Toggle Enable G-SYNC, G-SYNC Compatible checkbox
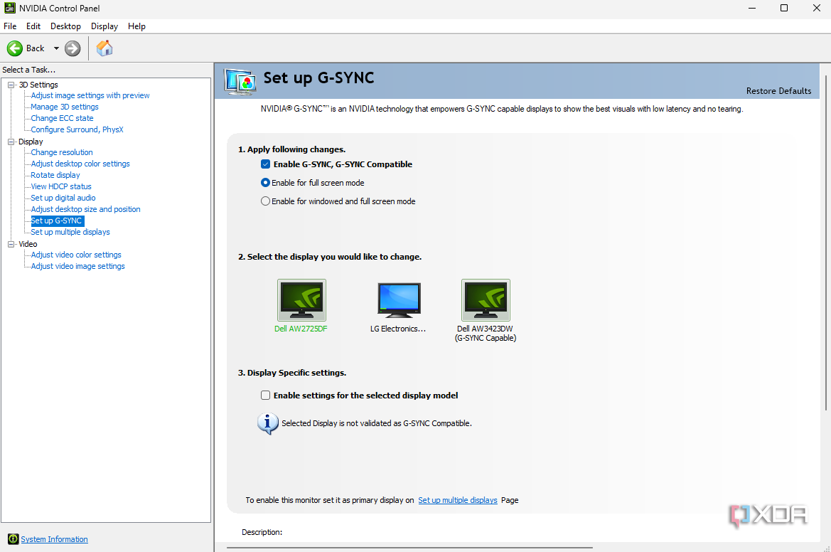The width and height of the screenshot is (831, 552). click(x=266, y=164)
